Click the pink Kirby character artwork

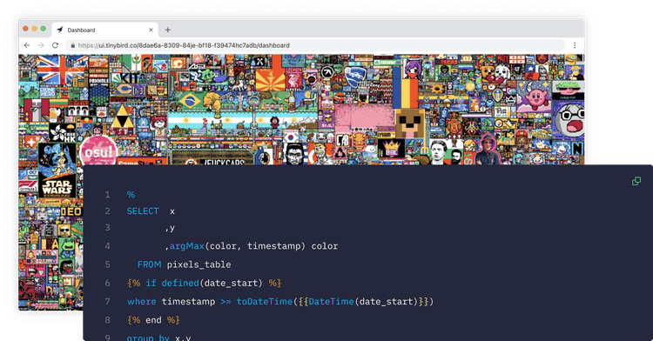535,97
